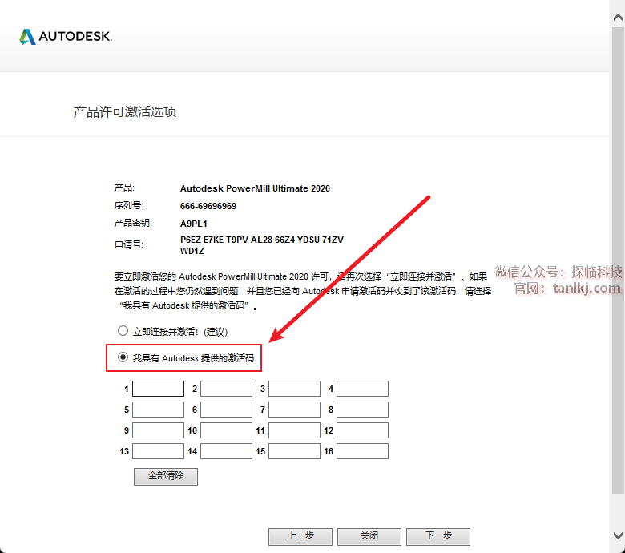Click the '关闭' close button
The width and height of the screenshot is (625, 553).
click(369, 536)
